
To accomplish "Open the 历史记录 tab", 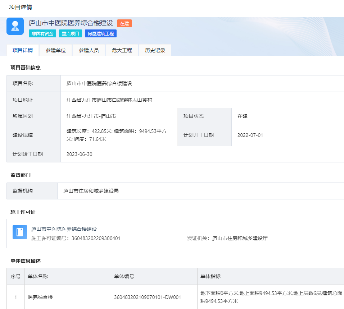I will [x=155, y=50].
